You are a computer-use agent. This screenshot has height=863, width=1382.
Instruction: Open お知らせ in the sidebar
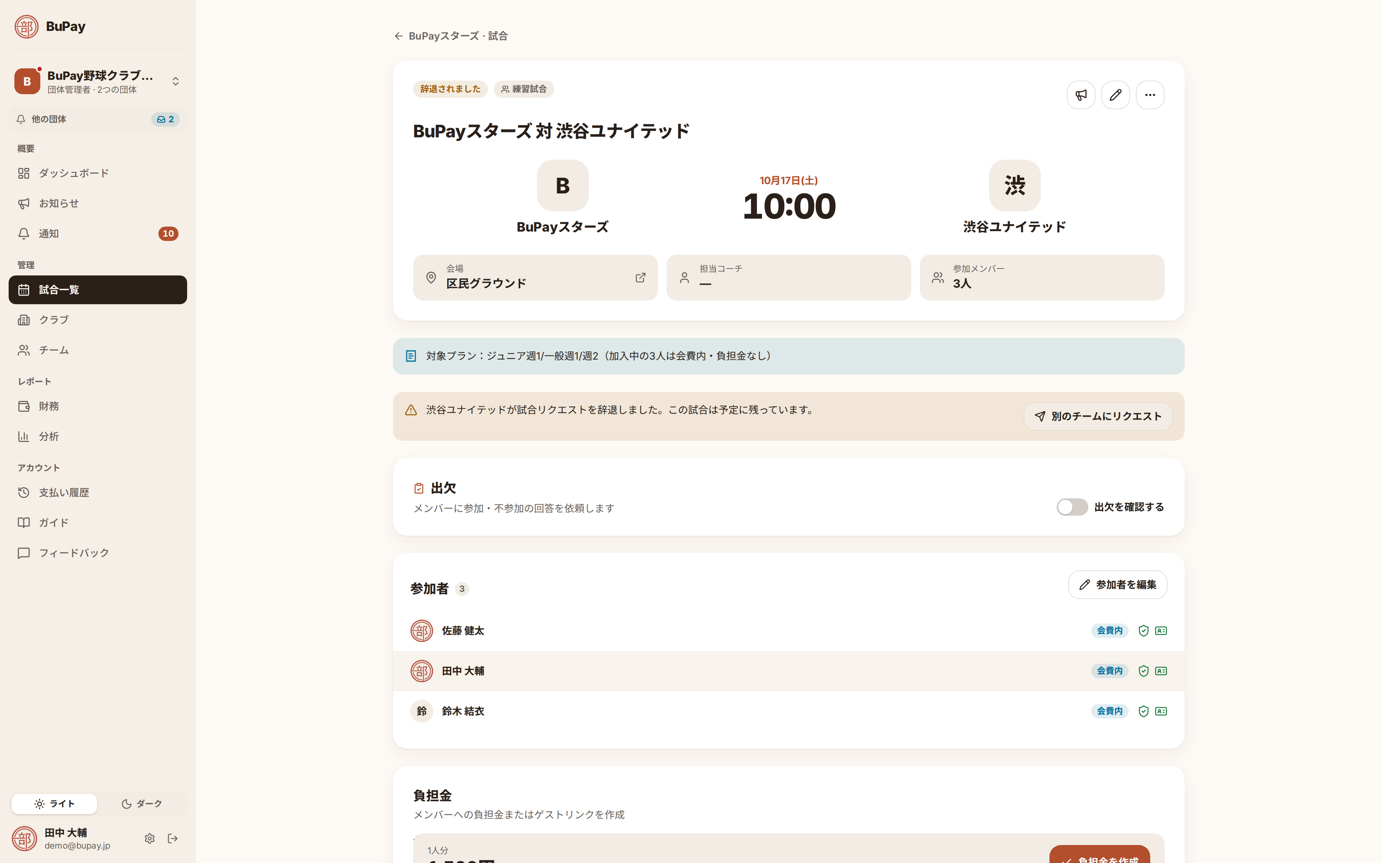click(x=98, y=203)
